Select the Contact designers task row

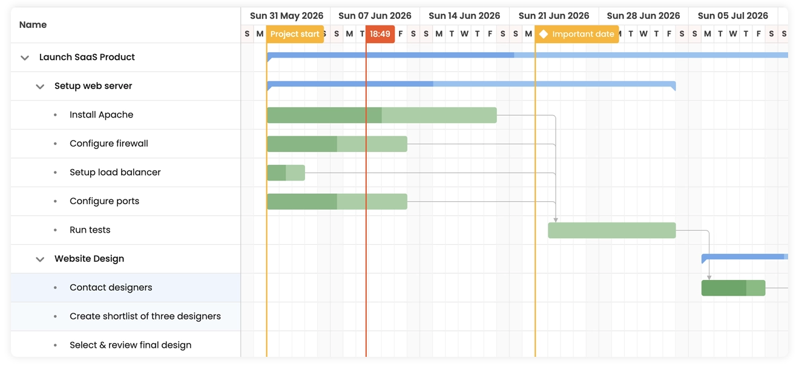point(126,288)
